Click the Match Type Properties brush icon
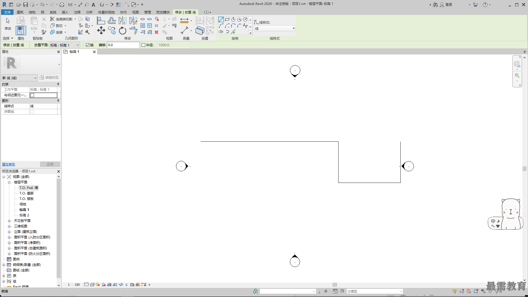Image resolution: width=528 pixels, height=297 pixels. (44, 32)
